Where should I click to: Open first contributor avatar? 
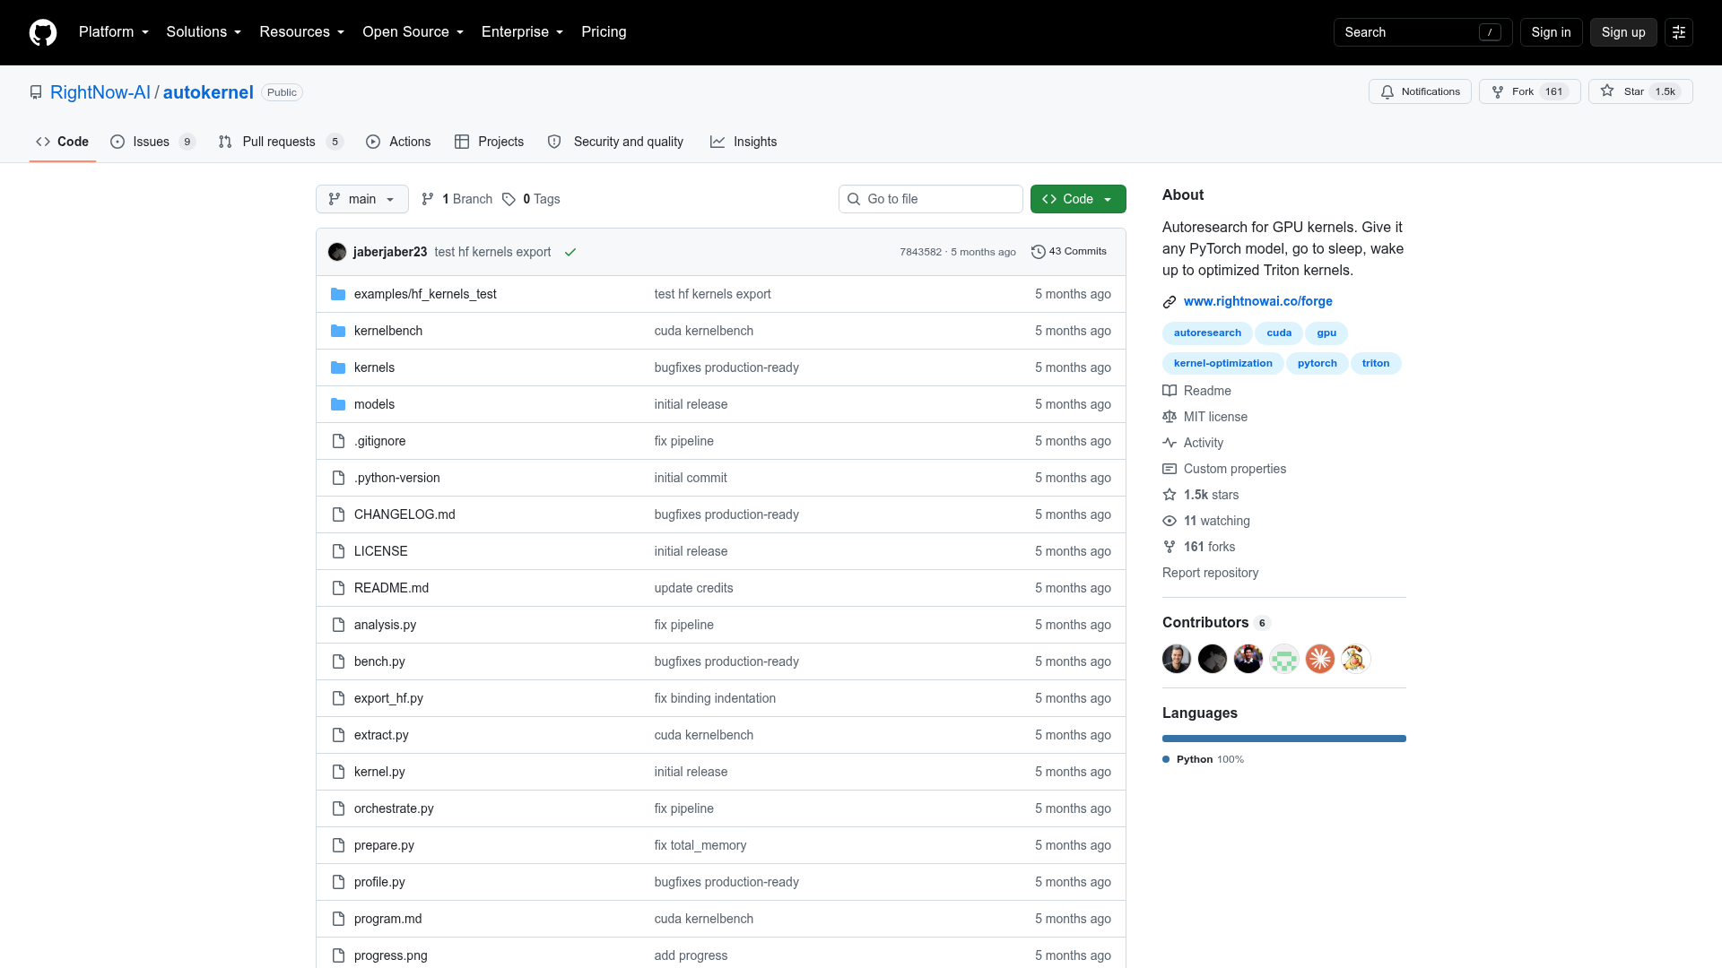click(x=1177, y=659)
